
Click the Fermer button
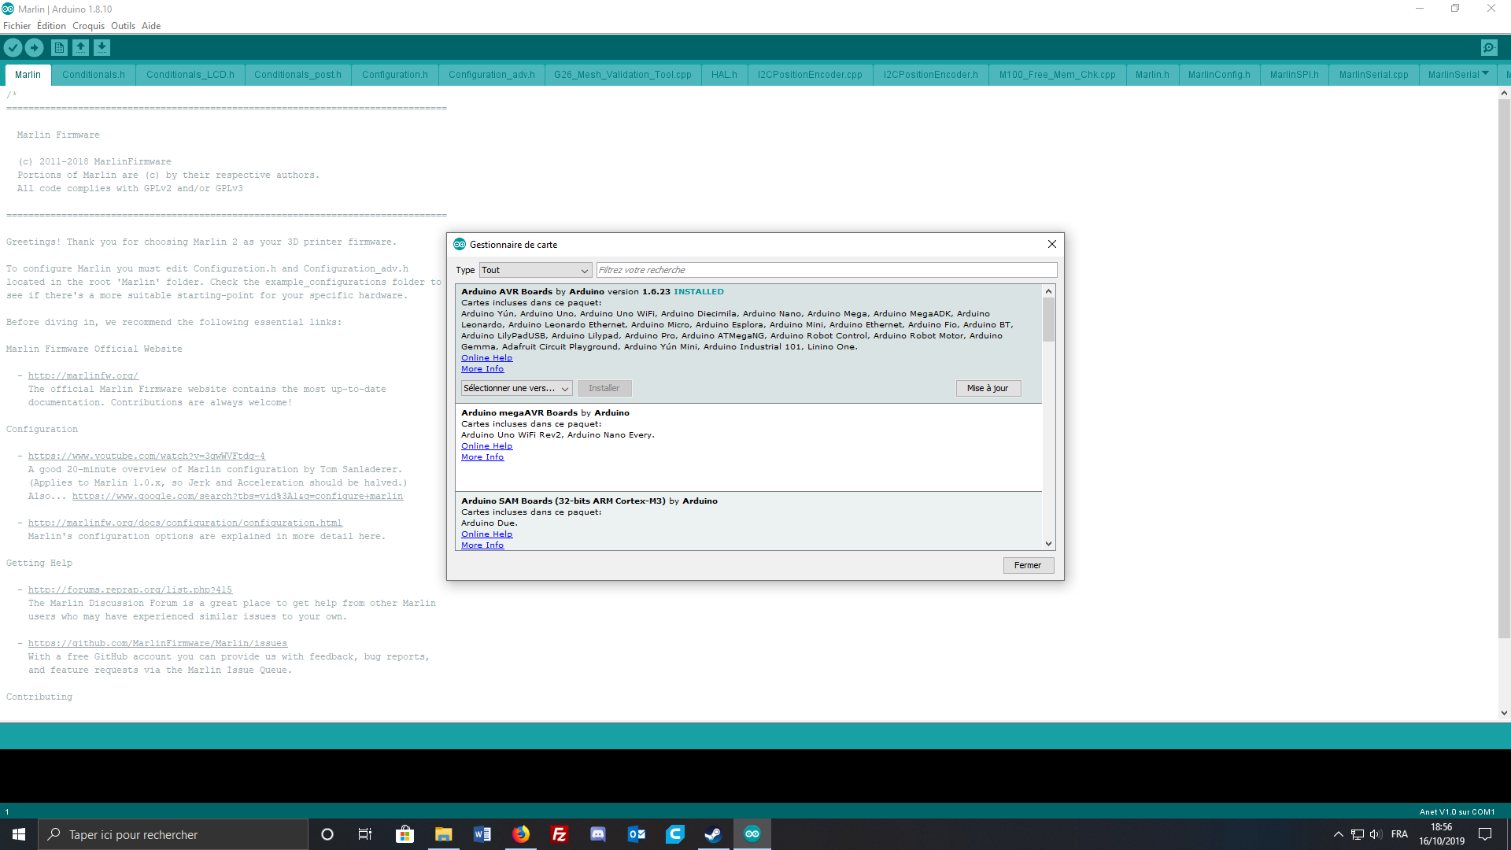click(x=1028, y=565)
